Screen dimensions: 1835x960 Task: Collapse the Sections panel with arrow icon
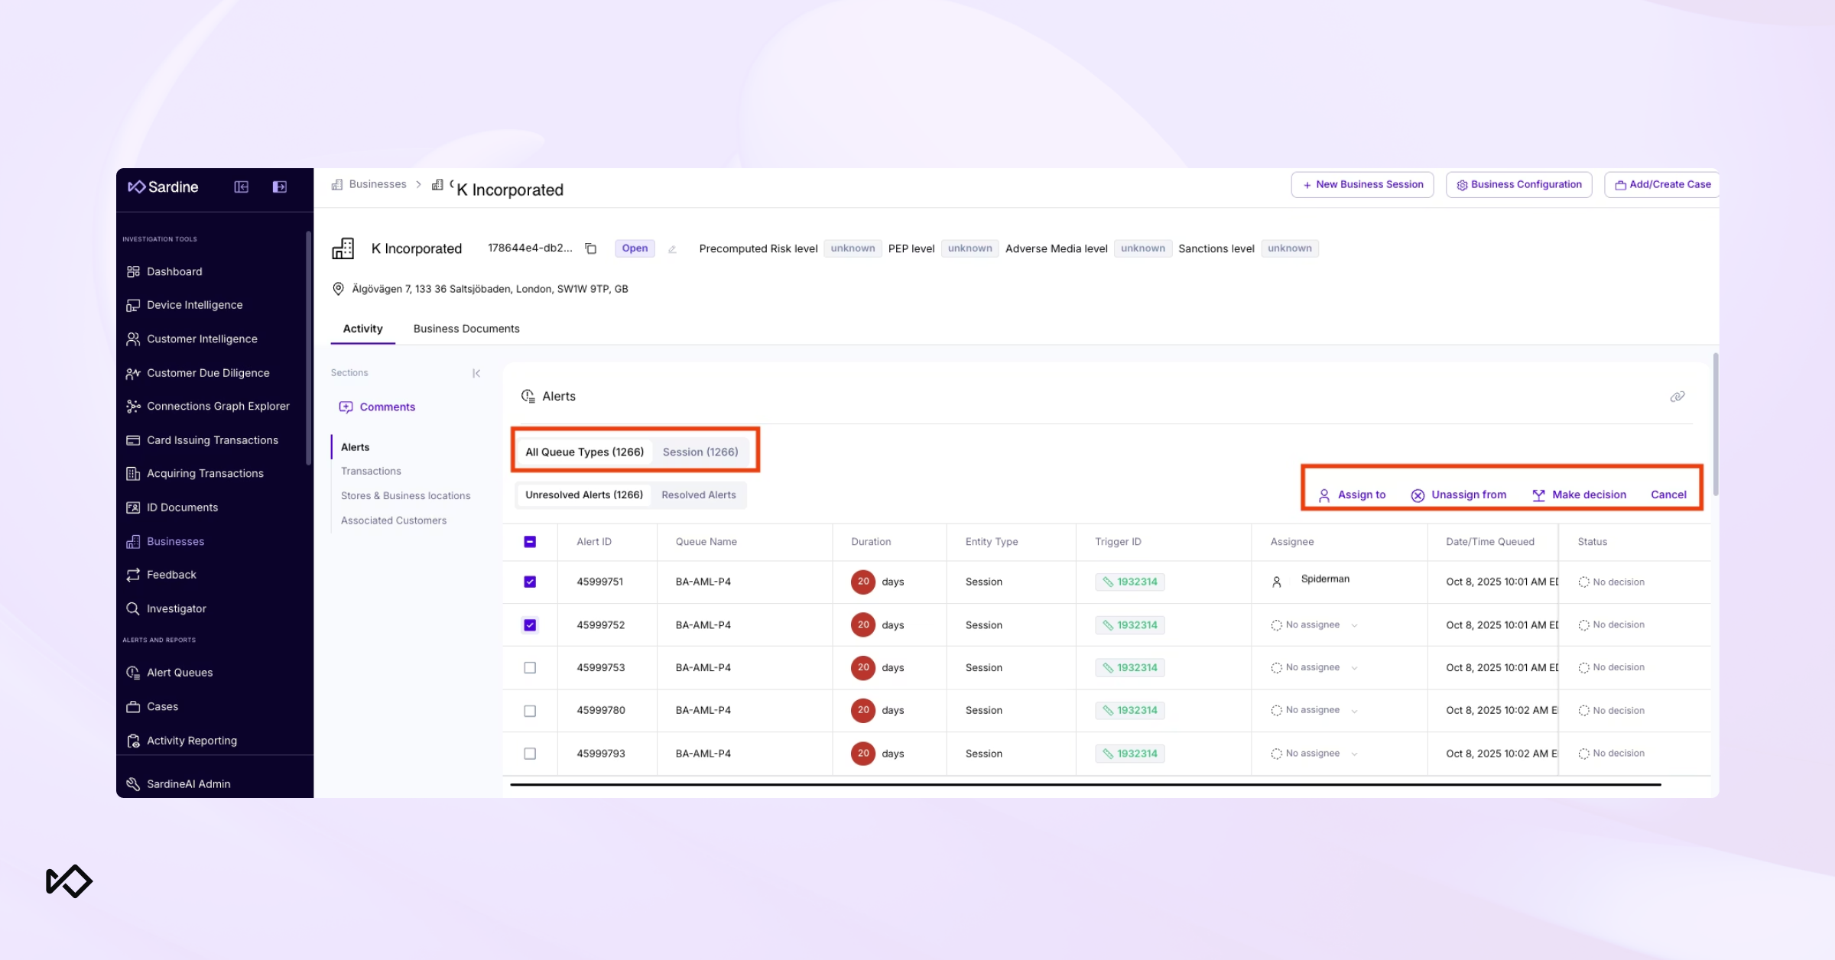[476, 373]
